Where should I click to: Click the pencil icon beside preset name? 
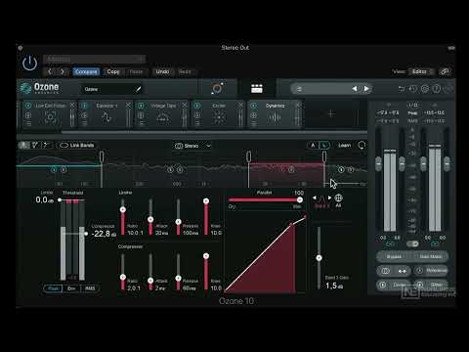pyautogui.click(x=139, y=89)
